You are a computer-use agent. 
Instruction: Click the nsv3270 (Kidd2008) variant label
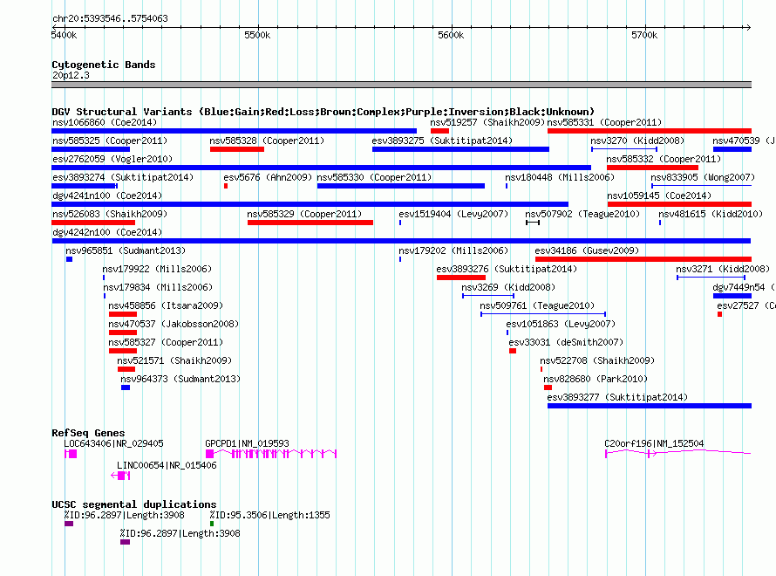pyautogui.click(x=637, y=141)
